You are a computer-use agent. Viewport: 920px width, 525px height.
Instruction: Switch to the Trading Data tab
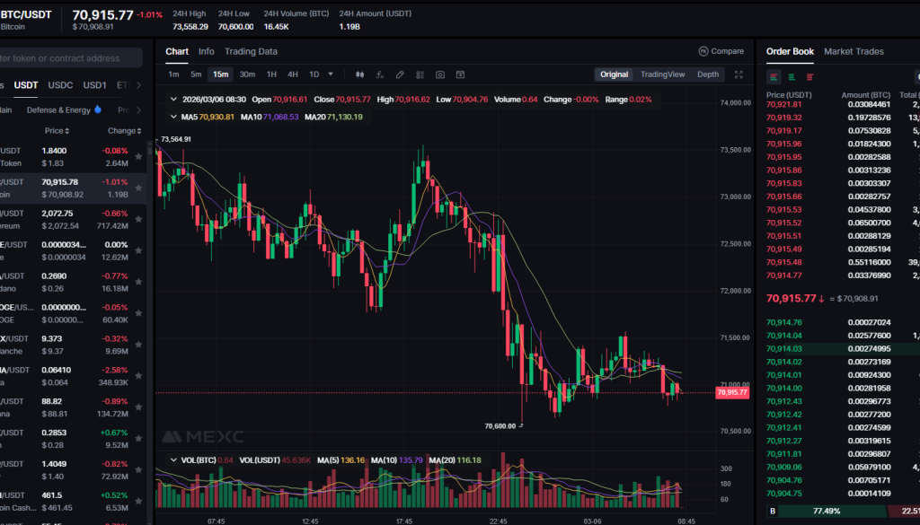pyautogui.click(x=251, y=51)
